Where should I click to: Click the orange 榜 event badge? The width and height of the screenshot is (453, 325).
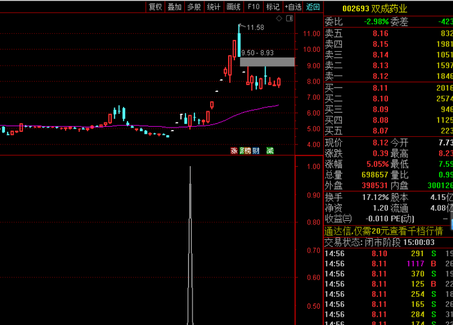pos(247,151)
